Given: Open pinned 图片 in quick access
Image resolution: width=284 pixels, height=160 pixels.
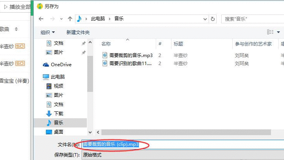Looking at the screenshot, I should pyautogui.click(x=59, y=52).
